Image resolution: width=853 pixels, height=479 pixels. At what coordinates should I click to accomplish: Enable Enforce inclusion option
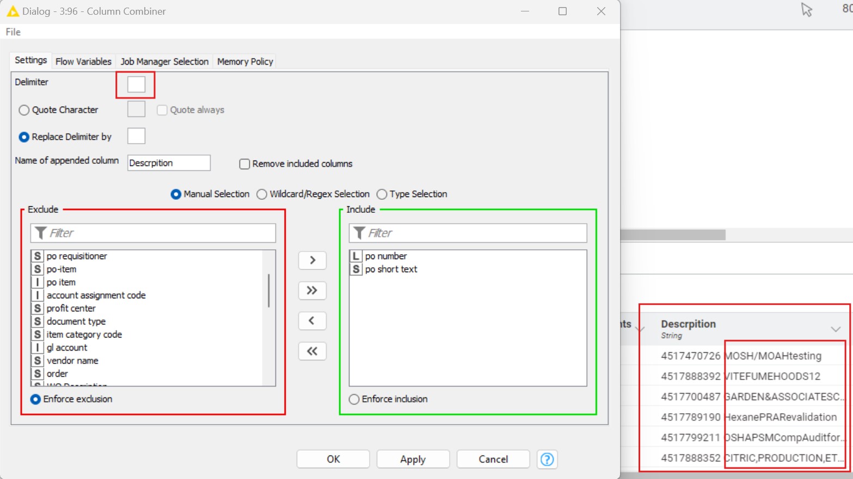click(x=354, y=399)
